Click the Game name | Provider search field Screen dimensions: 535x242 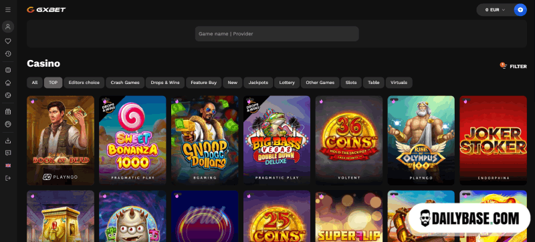pyautogui.click(x=277, y=34)
